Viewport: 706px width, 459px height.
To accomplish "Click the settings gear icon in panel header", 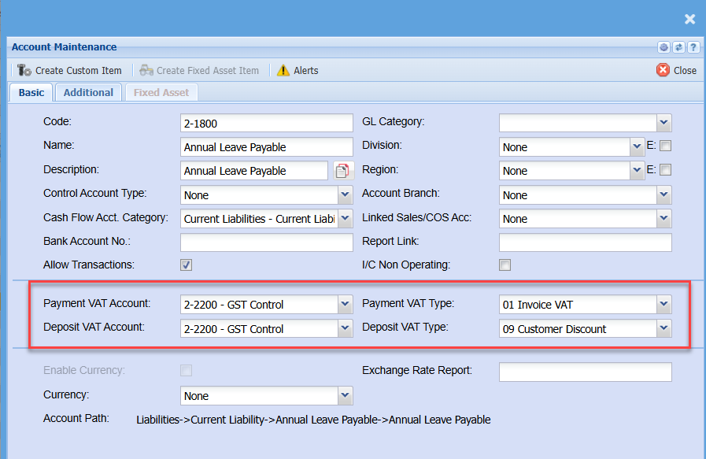I will click(663, 47).
